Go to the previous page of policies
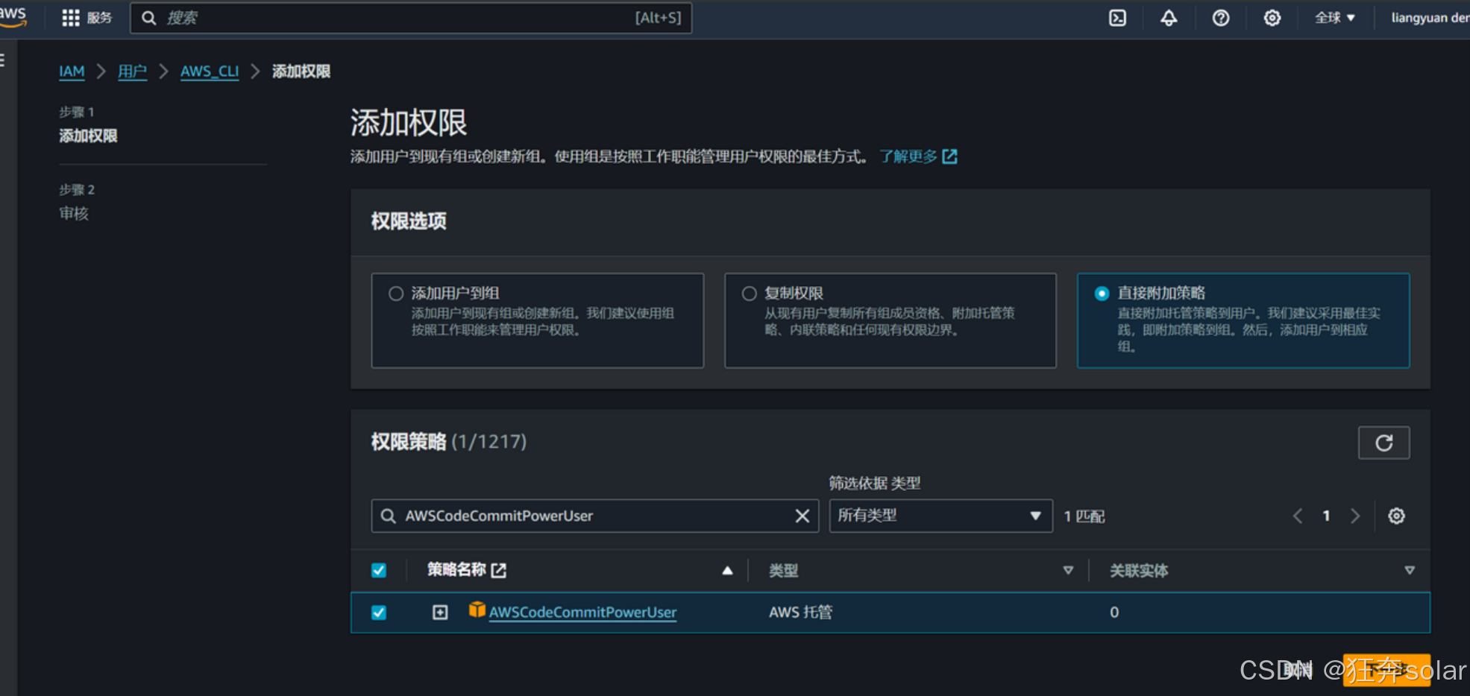The image size is (1470, 696). (x=1298, y=516)
